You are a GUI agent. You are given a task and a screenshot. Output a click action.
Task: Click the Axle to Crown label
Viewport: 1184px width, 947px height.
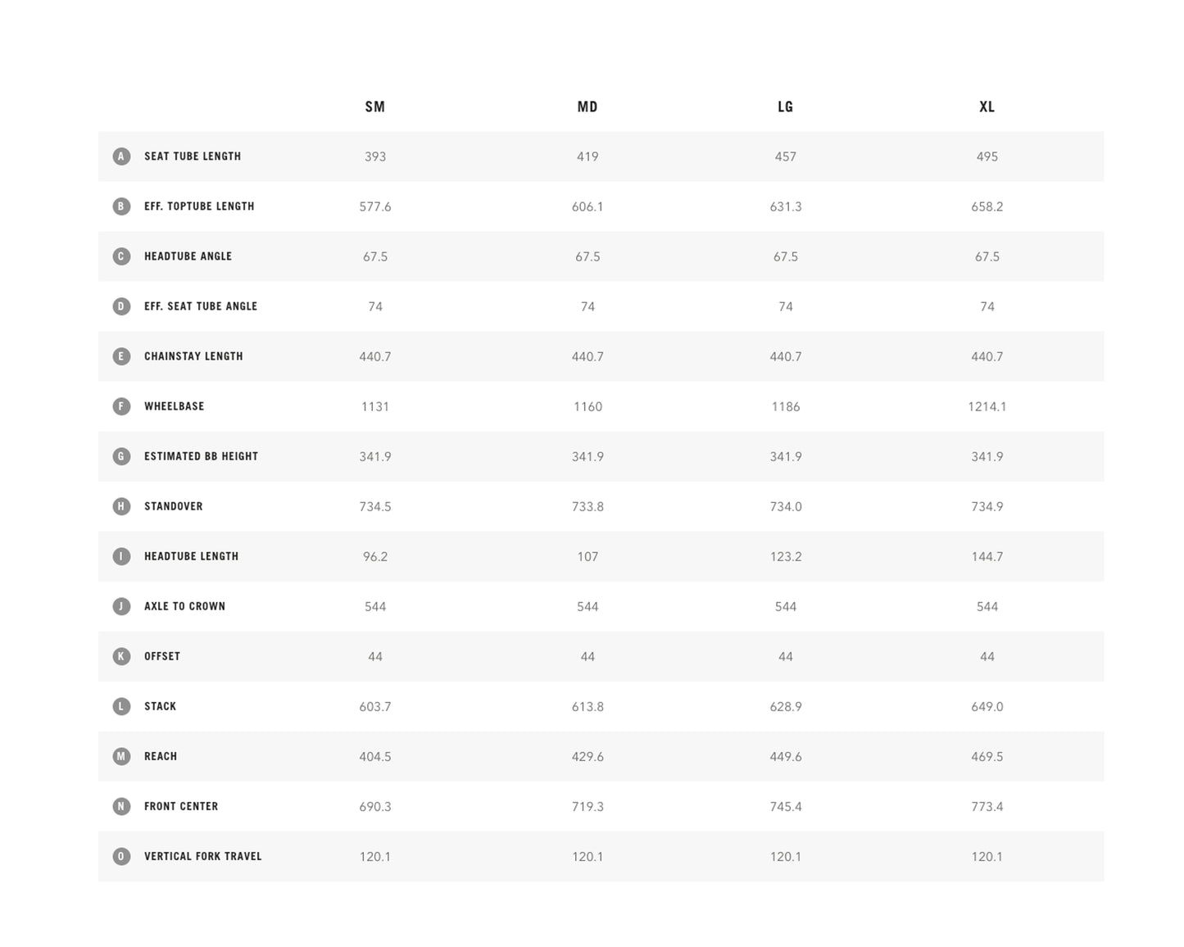tap(184, 606)
